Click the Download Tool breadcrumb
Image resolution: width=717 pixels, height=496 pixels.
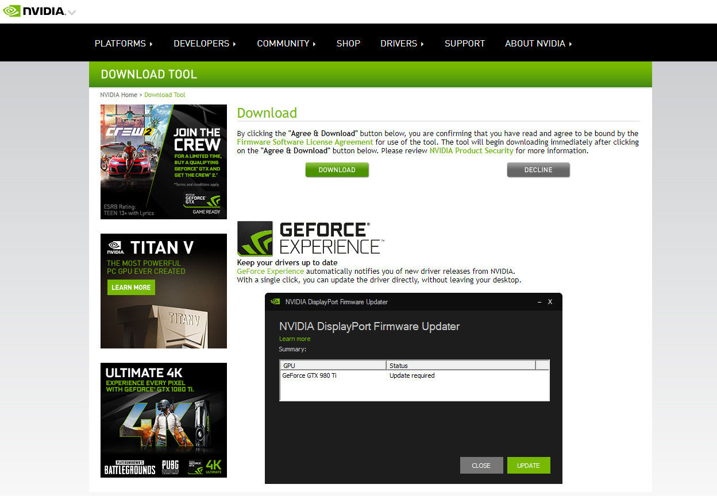tap(165, 95)
